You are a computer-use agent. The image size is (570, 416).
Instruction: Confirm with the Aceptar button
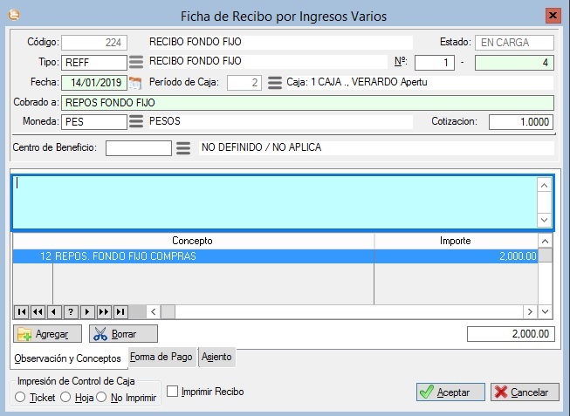[x=450, y=392]
